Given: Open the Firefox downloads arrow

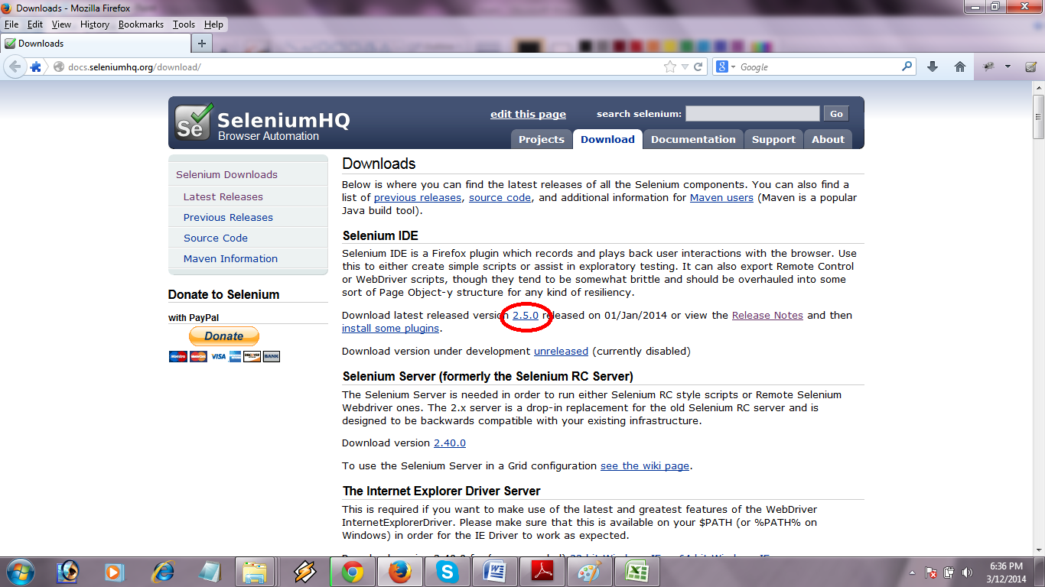Looking at the screenshot, I should 932,66.
